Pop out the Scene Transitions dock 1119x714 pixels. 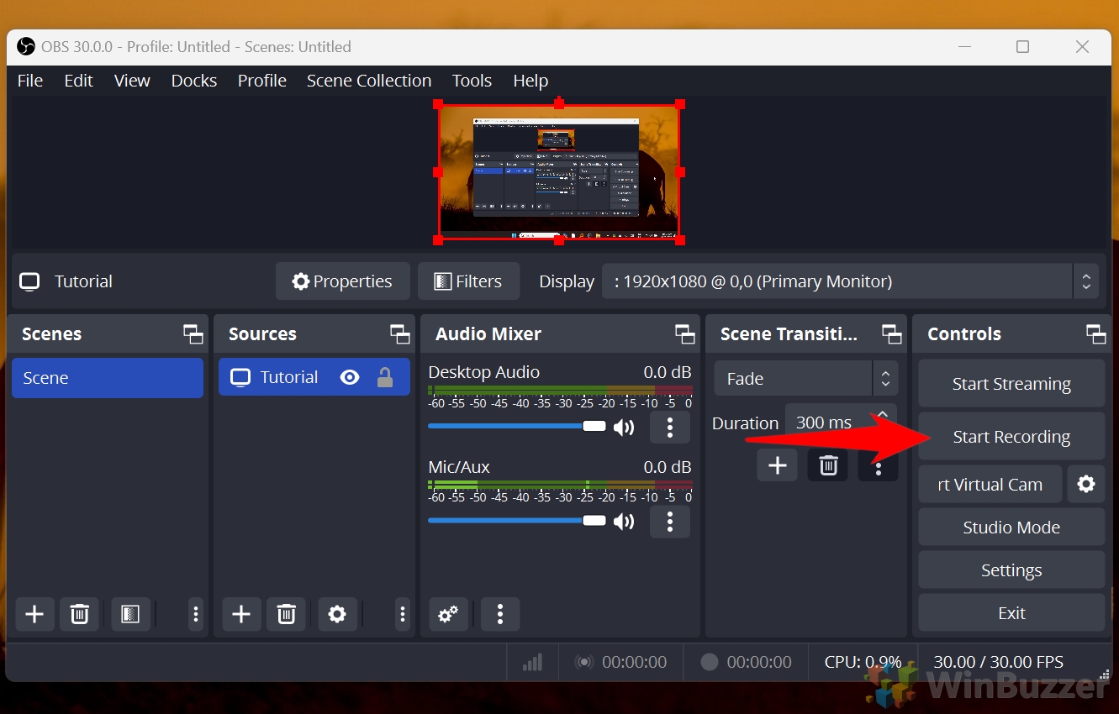[x=892, y=334]
